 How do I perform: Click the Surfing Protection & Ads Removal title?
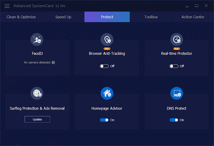coord(37,108)
